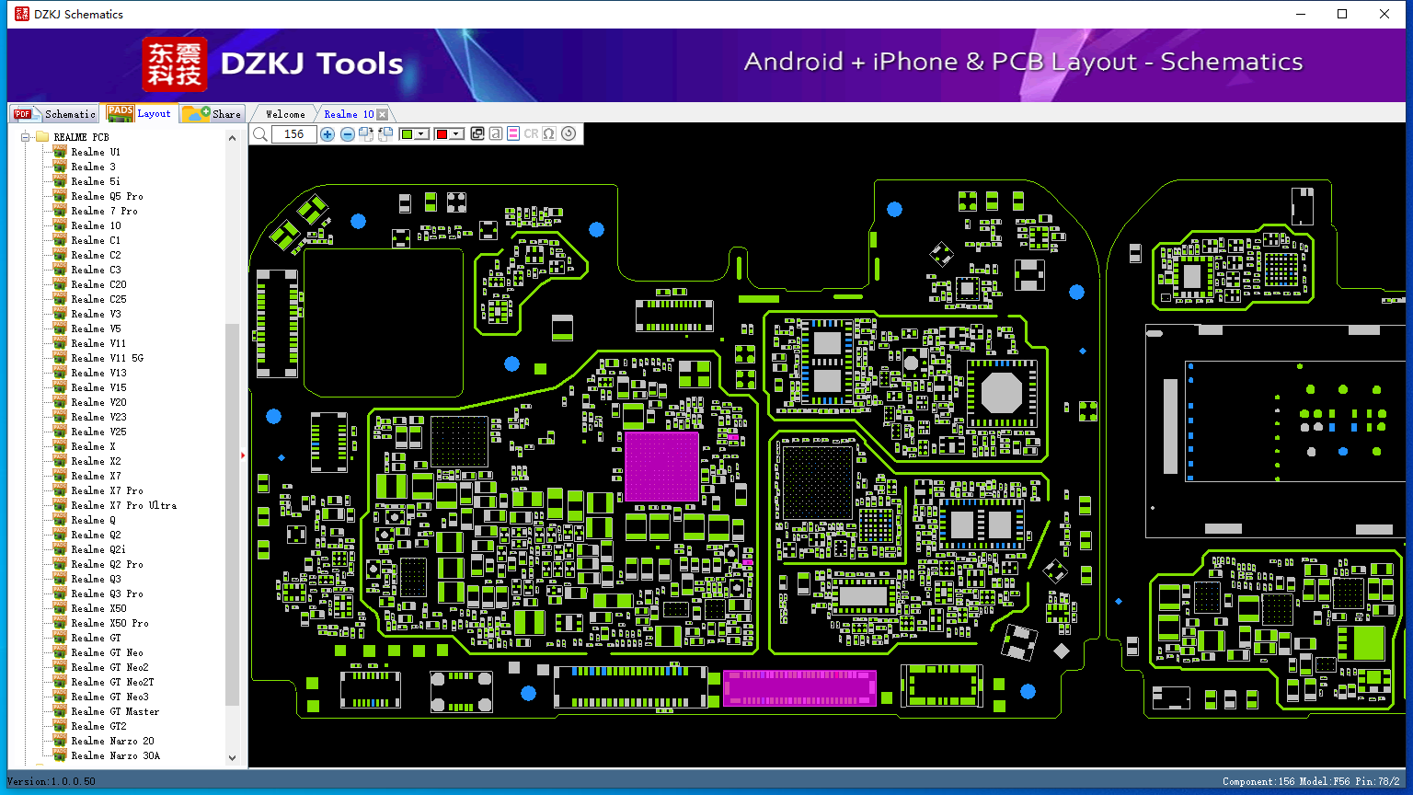
Task: Click the circular arrow reset icon
Action: [x=569, y=134]
